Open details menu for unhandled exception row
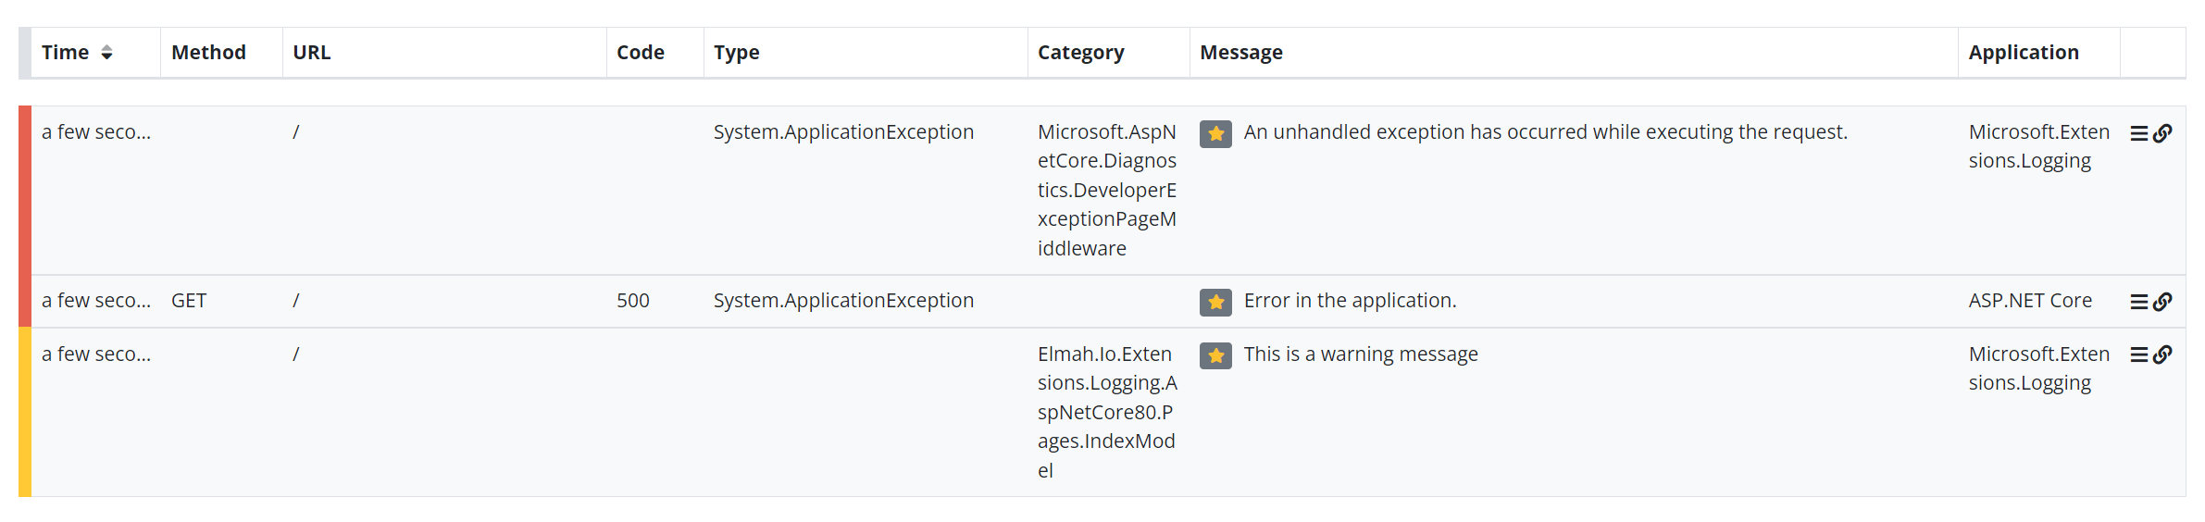The image size is (2205, 522). 2139,134
